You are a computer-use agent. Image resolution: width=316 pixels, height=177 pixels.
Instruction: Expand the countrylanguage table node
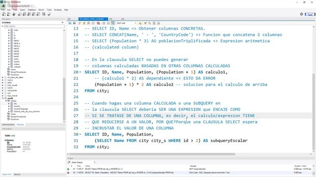coord(9,109)
